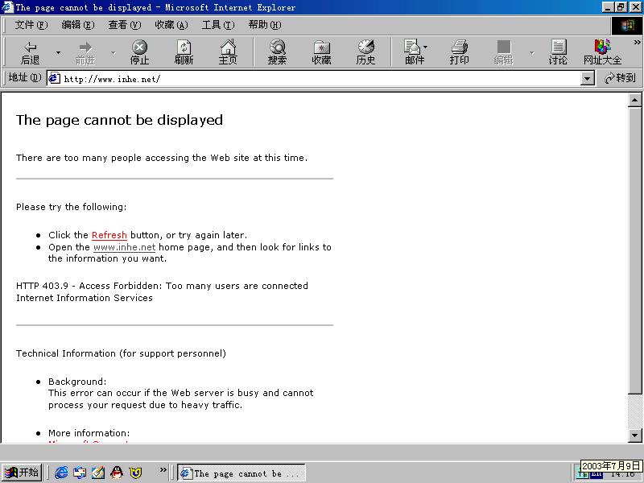Click the Refresh hyperlink in the page
The width and height of the screenshot is (644, 483).
click(x=109, y=235)
